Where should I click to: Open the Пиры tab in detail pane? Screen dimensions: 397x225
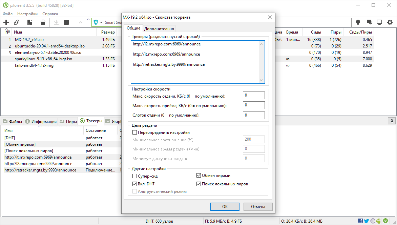[68, 121]
